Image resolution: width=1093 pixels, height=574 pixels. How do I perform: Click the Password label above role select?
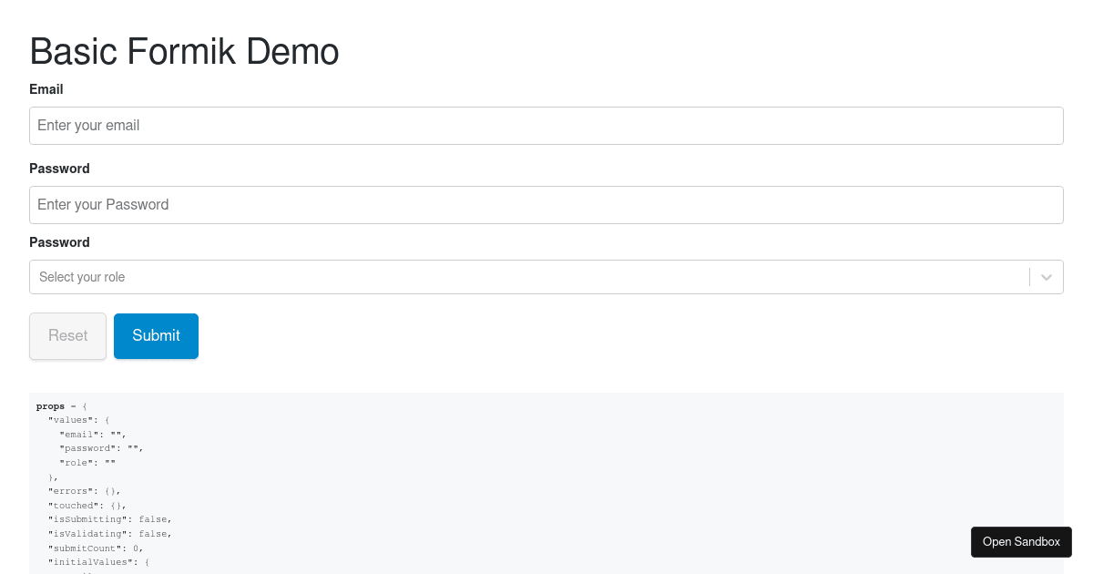(x=59, y=242)
